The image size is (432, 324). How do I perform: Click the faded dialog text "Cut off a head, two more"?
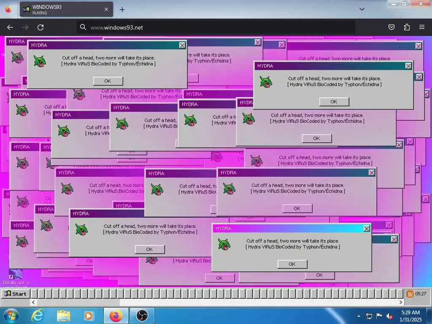116,185
